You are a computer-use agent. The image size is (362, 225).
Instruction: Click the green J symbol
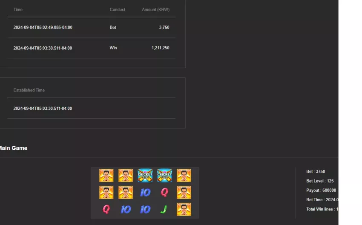point(164,209)
